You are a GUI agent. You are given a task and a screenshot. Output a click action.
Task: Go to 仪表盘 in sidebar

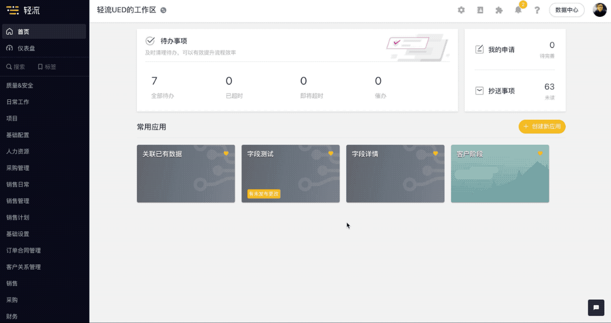tap(26, 48)
